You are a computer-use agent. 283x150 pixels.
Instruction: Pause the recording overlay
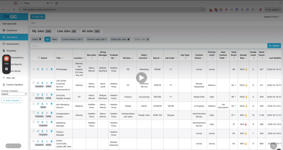pyautogui.click(x=7, y=69)
